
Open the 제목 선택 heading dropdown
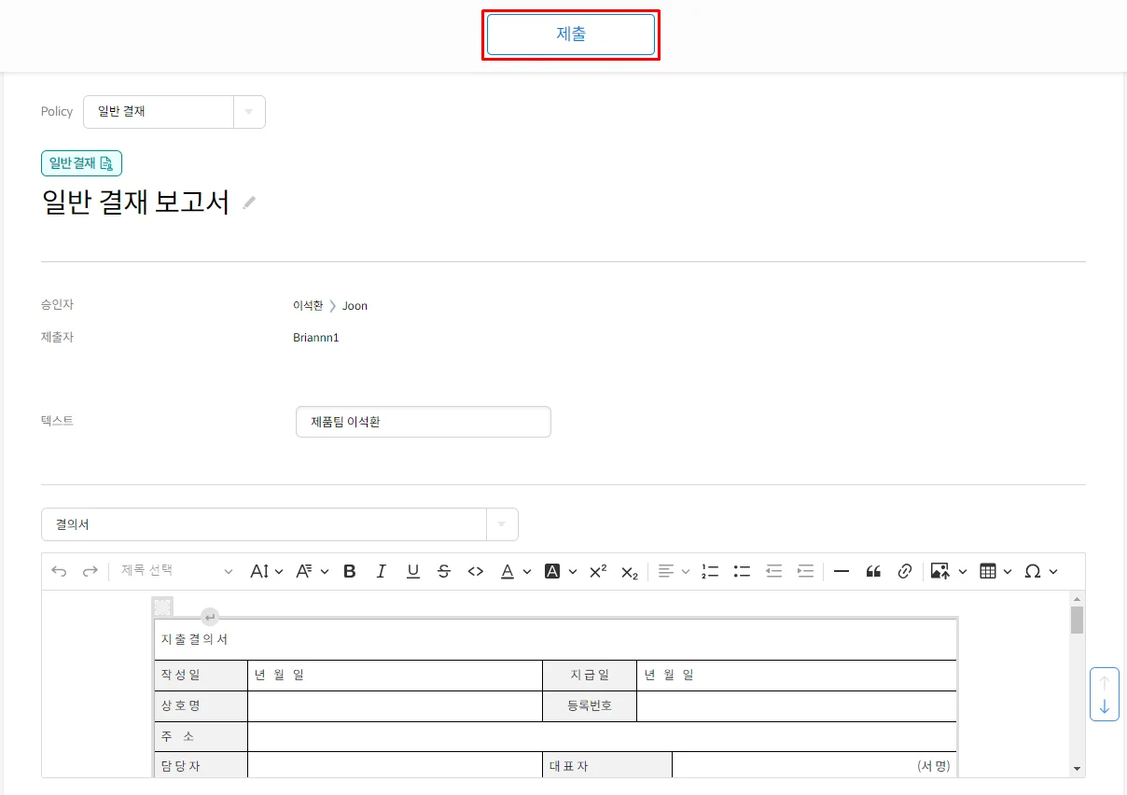[x=176, y=571]
